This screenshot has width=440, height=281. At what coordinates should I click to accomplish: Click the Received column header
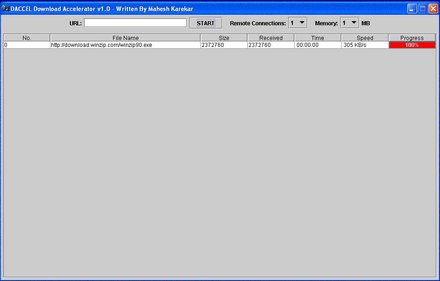271,38
